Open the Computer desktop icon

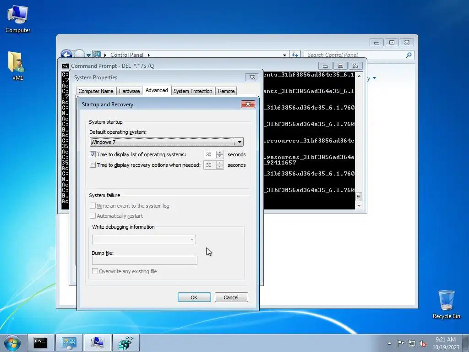click(18, 19)
